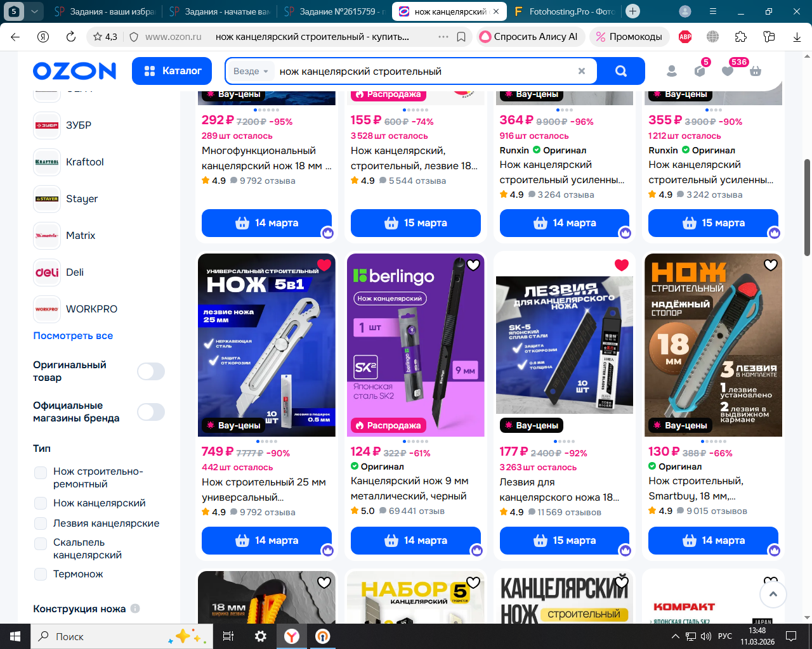Image resolution: width=812 pixels, height=649 pixels.
Task: Open Ozon orders icon with badge 5
Action: pos(700,71)
